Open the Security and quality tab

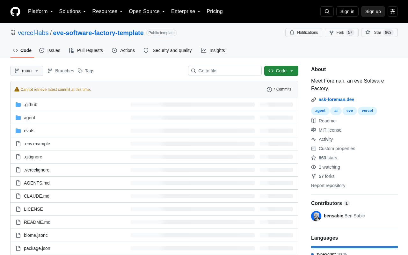[168, 50]
